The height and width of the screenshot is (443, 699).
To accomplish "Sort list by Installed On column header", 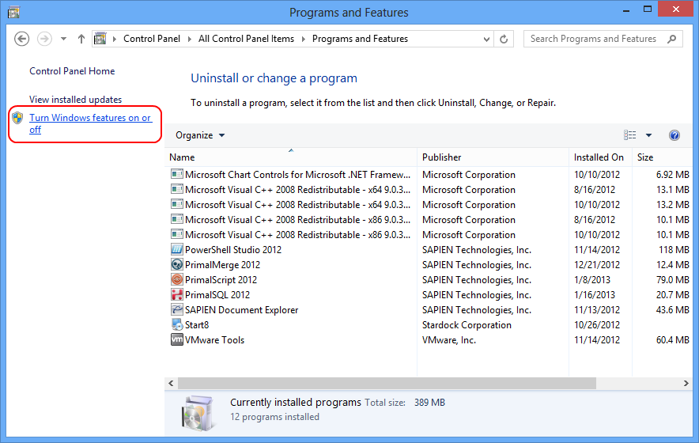I will (x=600, y=157).
